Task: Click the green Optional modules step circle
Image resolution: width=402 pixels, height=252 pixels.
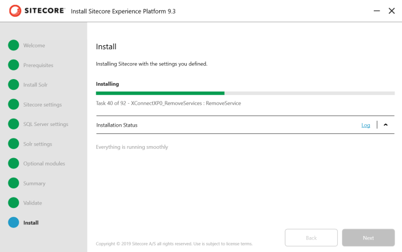Action: (x=14, y=163)
